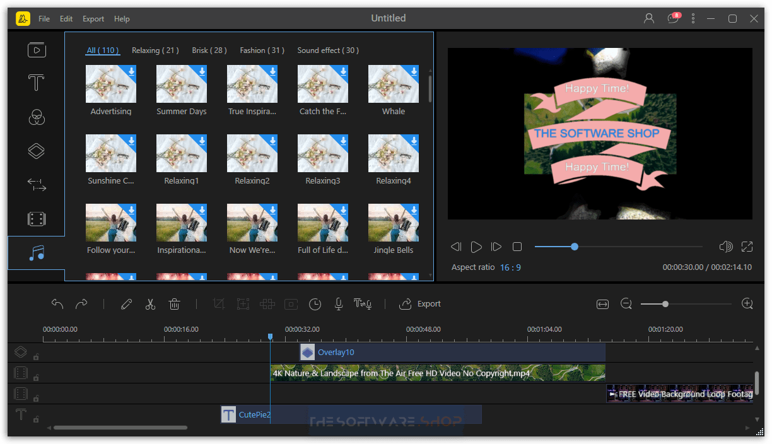Click the Volume speaker icon in preview
The image size is (772, 444).
pos(726,247)
